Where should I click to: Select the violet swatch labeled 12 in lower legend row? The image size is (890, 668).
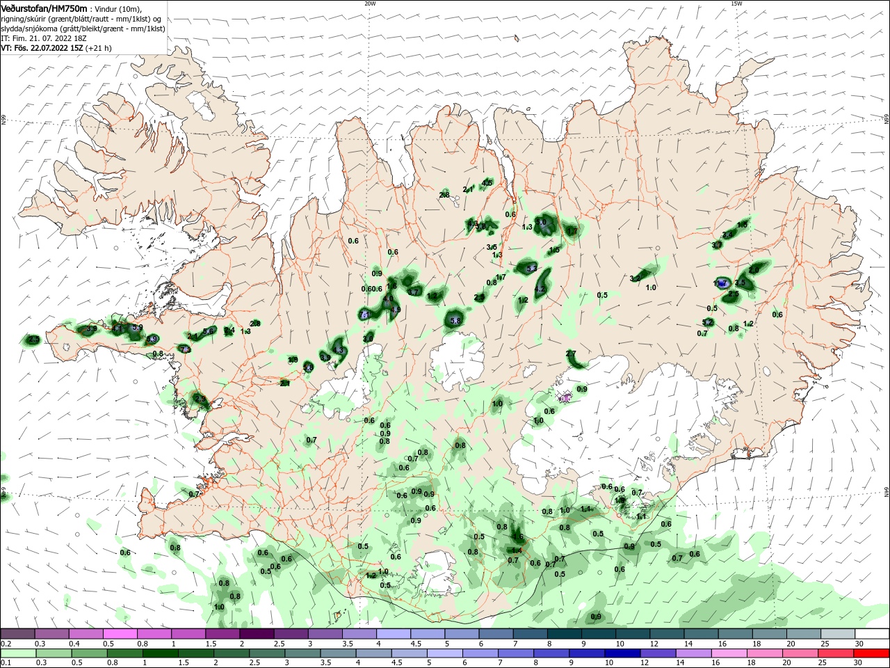pos(658,653)
